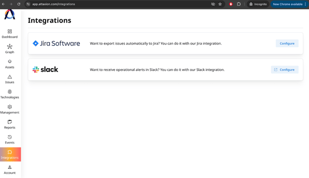Open Management in the sidebar
This screenshot has height=178, width=309.
10,109
